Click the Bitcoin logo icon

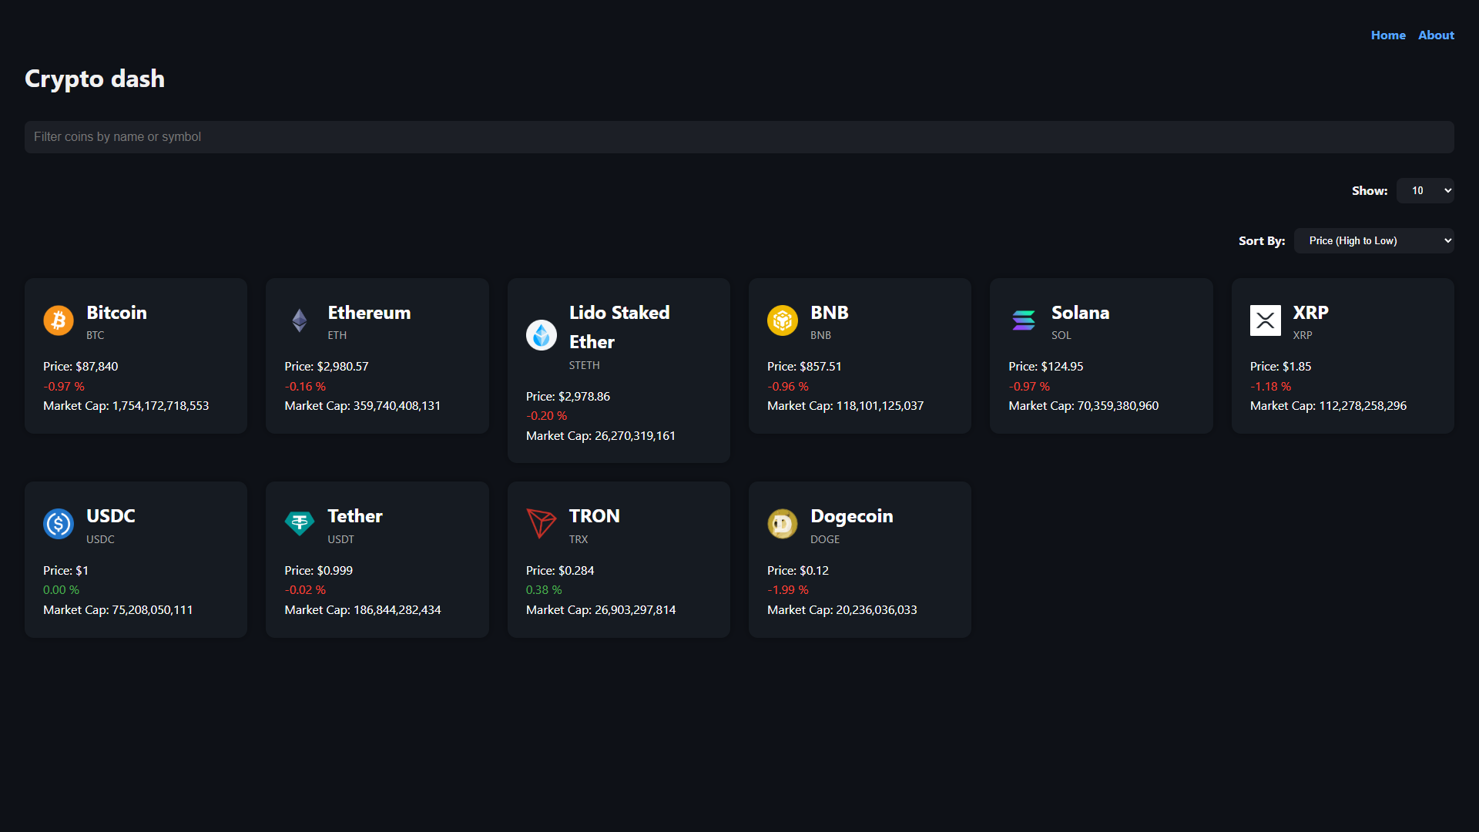59,320
